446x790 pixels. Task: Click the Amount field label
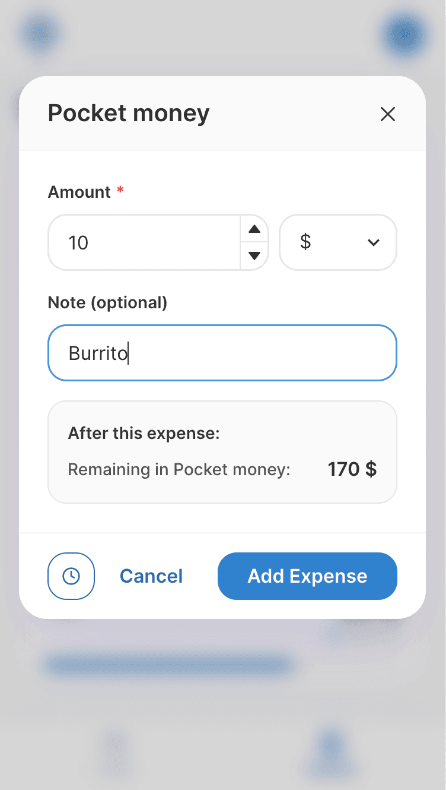click(78, 191)
